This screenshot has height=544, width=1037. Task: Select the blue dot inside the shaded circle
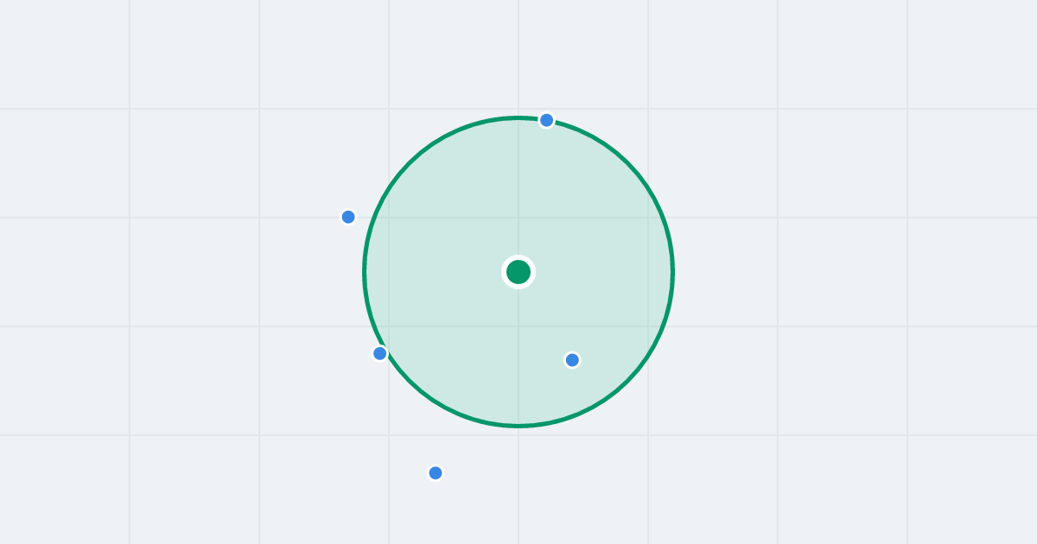coord(572,360)
